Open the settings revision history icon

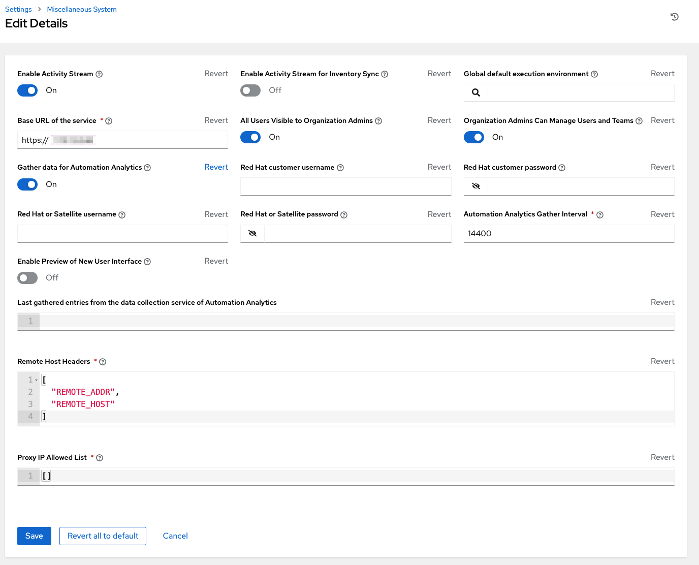pyautogui.click(x=674, y=17)
